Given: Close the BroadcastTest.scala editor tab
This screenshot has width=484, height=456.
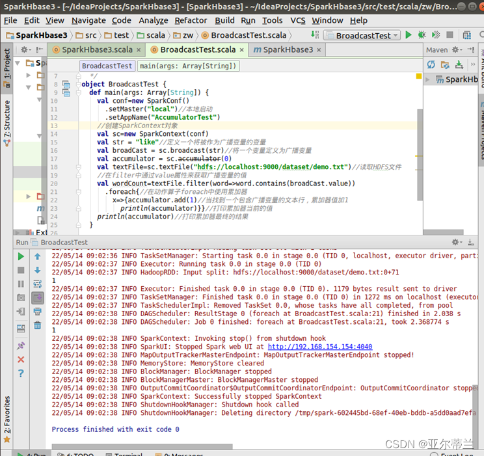Looking at the screenshot, I should coord(242,50).
